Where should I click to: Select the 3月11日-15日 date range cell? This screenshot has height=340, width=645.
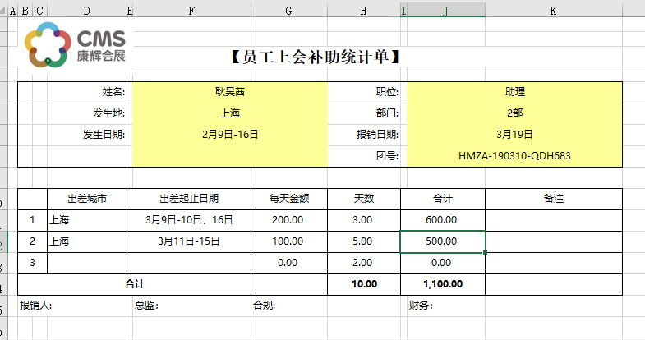point(188,241)
